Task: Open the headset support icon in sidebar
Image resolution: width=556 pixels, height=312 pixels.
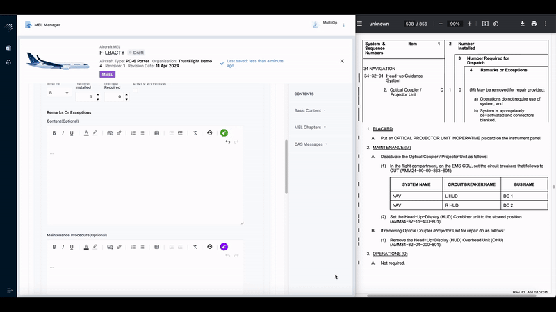Action: (8, 62)
